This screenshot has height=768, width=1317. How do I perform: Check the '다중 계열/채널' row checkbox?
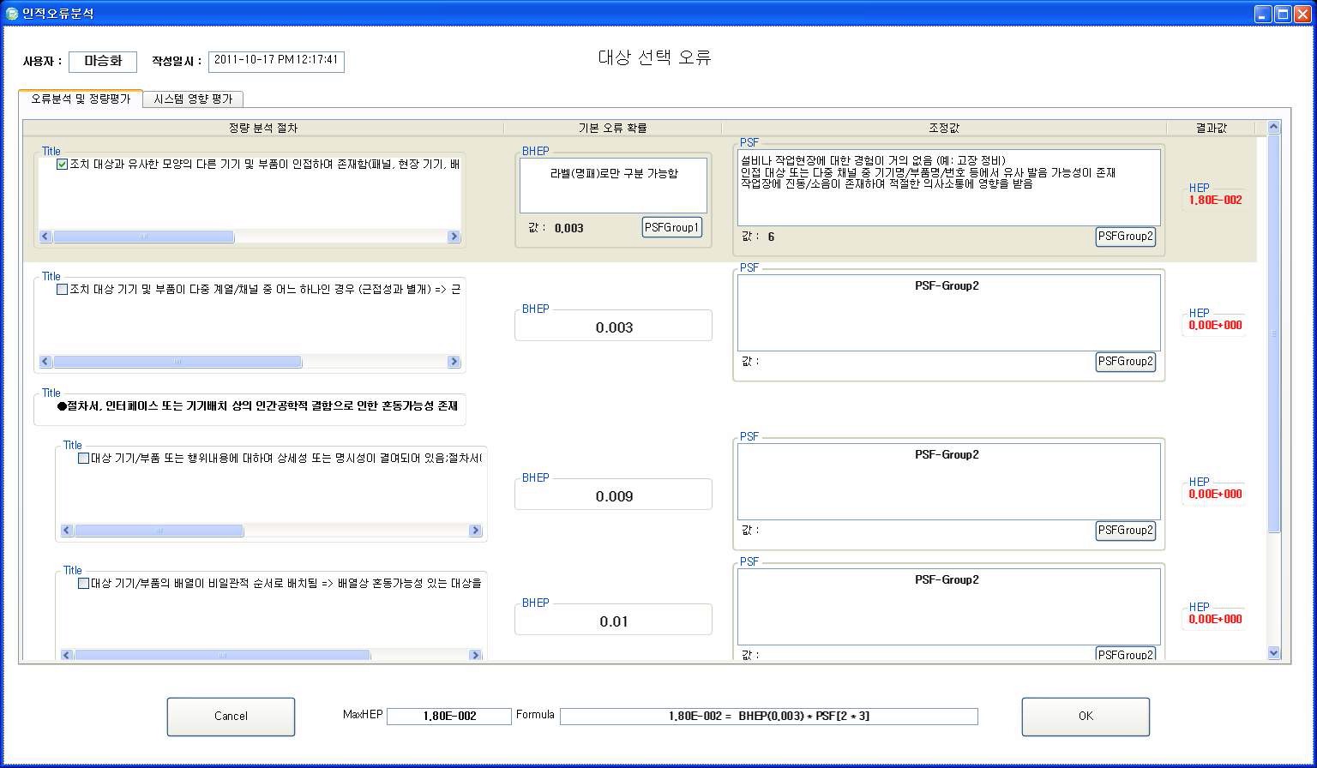[62, 290]
